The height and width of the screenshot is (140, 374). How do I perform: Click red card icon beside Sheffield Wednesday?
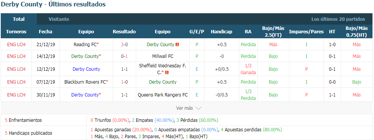167,72
